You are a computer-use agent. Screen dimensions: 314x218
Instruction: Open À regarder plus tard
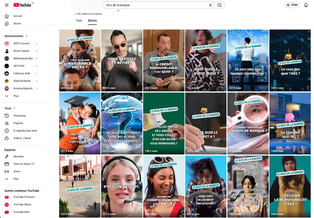[x=25, y=131]
